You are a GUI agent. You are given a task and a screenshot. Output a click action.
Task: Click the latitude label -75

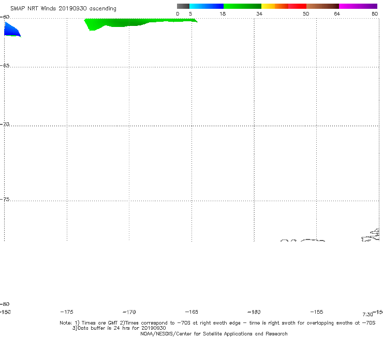pos(5,200)
